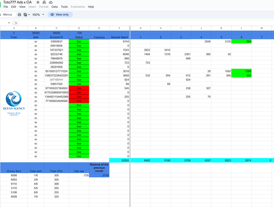Select column C header

coord(56,28)
